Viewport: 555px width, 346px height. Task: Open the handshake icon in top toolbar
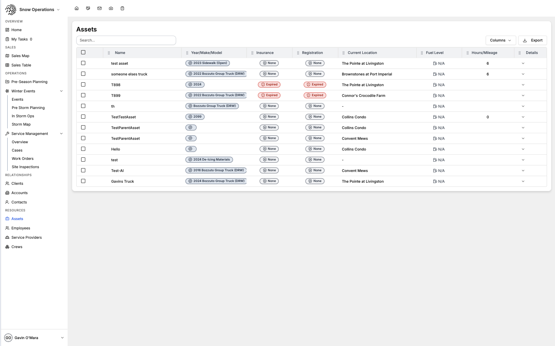(x=88, y=8)
